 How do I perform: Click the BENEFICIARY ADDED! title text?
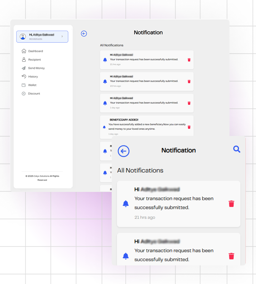pyautogui.click(x=124, y=120)
